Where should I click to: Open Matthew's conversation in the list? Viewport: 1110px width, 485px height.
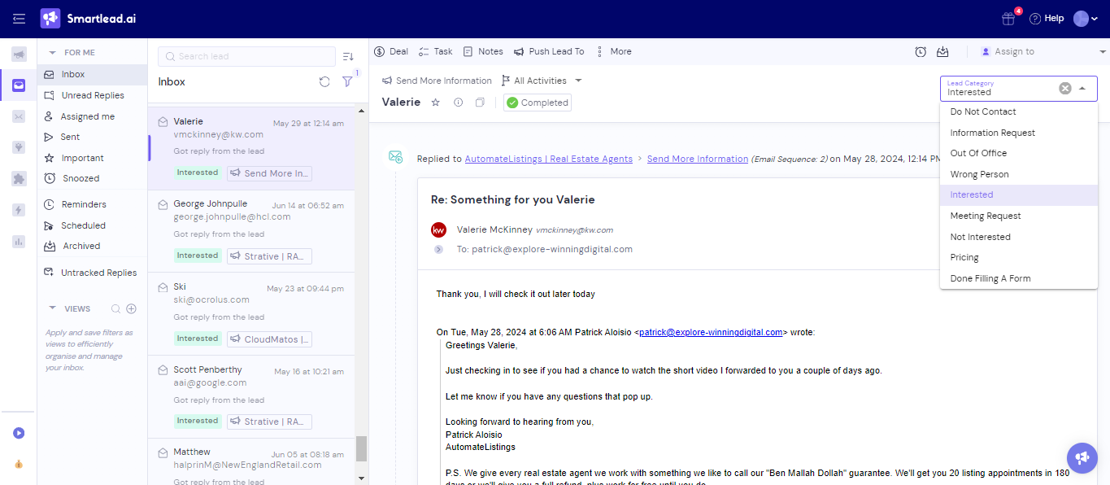[x=251, y=462]
